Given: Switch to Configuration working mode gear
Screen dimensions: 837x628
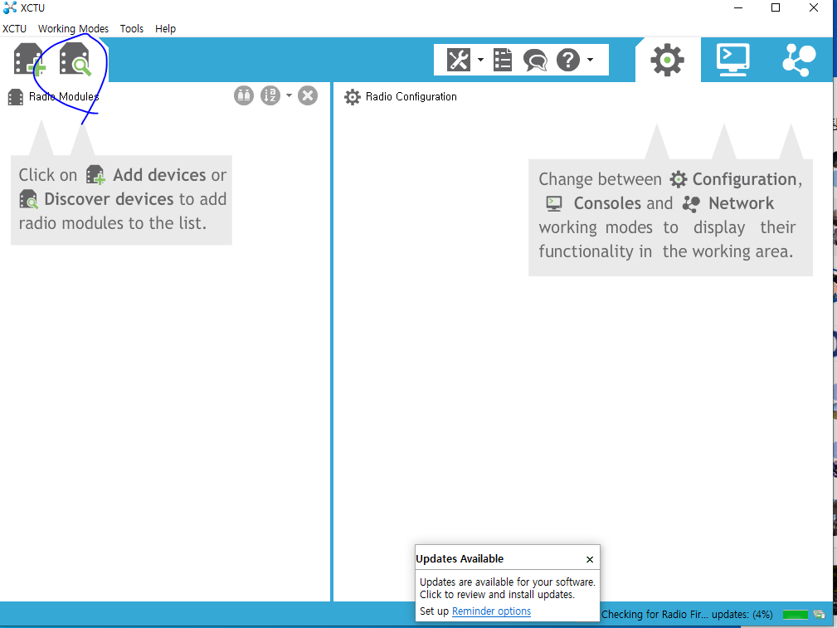Looking at the screenshot, I should [667, 60].
